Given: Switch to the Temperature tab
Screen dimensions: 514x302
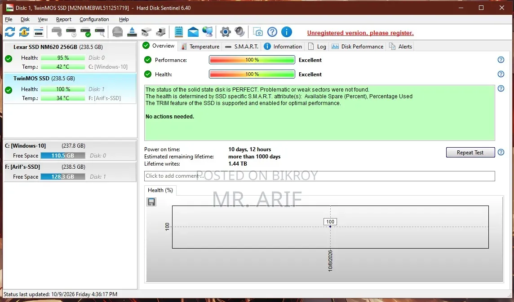Looking at the screenshot, I should [200, 47].
